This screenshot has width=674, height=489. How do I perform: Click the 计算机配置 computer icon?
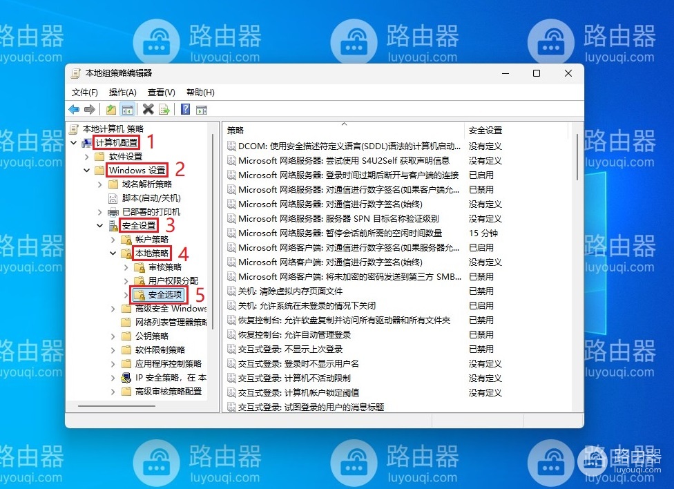(87, 143)
